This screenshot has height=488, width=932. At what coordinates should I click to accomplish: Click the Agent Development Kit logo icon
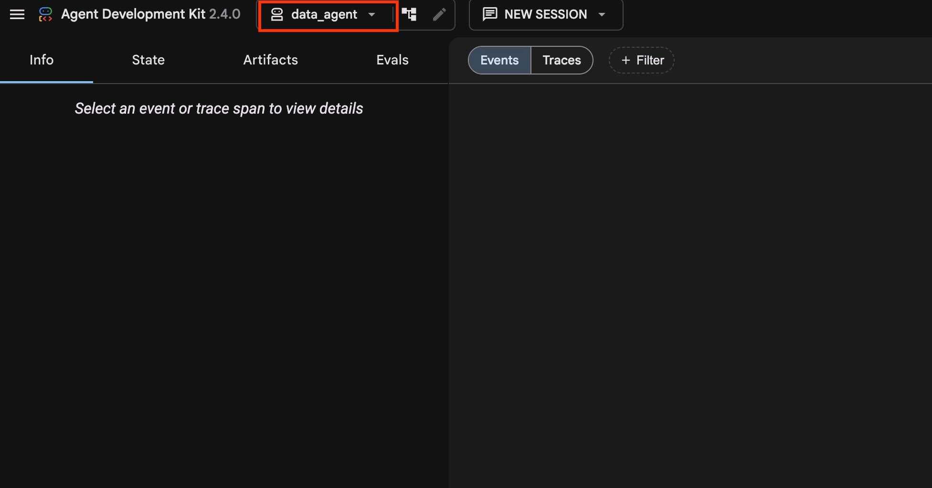pos(45,14)
